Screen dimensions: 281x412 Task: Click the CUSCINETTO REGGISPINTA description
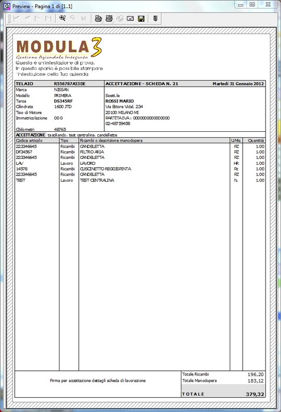pyautogui.click(x=105, y=169)
